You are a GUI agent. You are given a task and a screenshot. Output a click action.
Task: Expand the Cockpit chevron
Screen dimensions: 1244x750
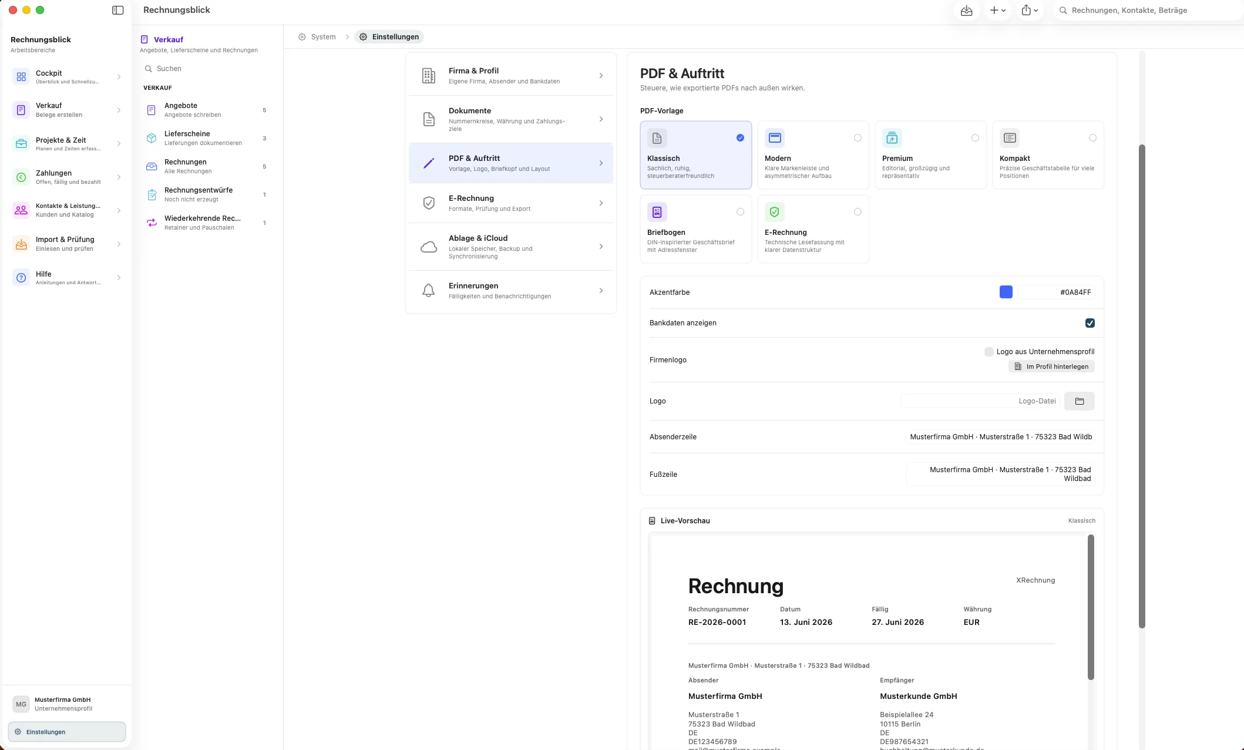click(119, 77)
